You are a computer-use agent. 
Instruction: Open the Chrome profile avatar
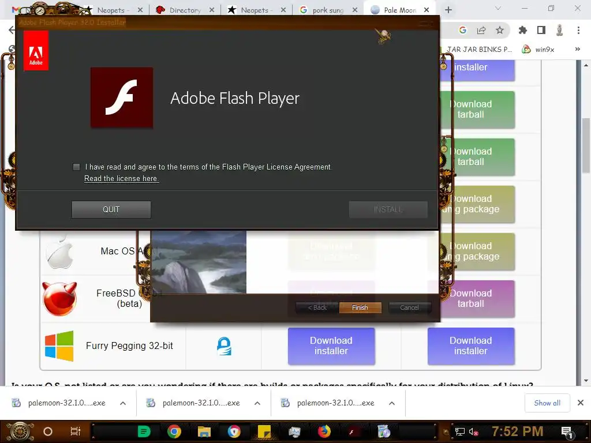[x=560, y=30]
